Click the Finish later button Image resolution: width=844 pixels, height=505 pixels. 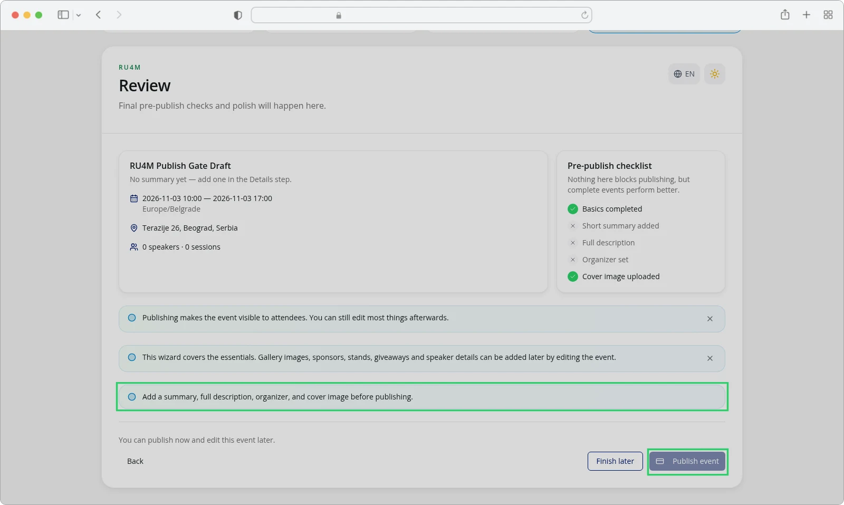tap(615, 461)
